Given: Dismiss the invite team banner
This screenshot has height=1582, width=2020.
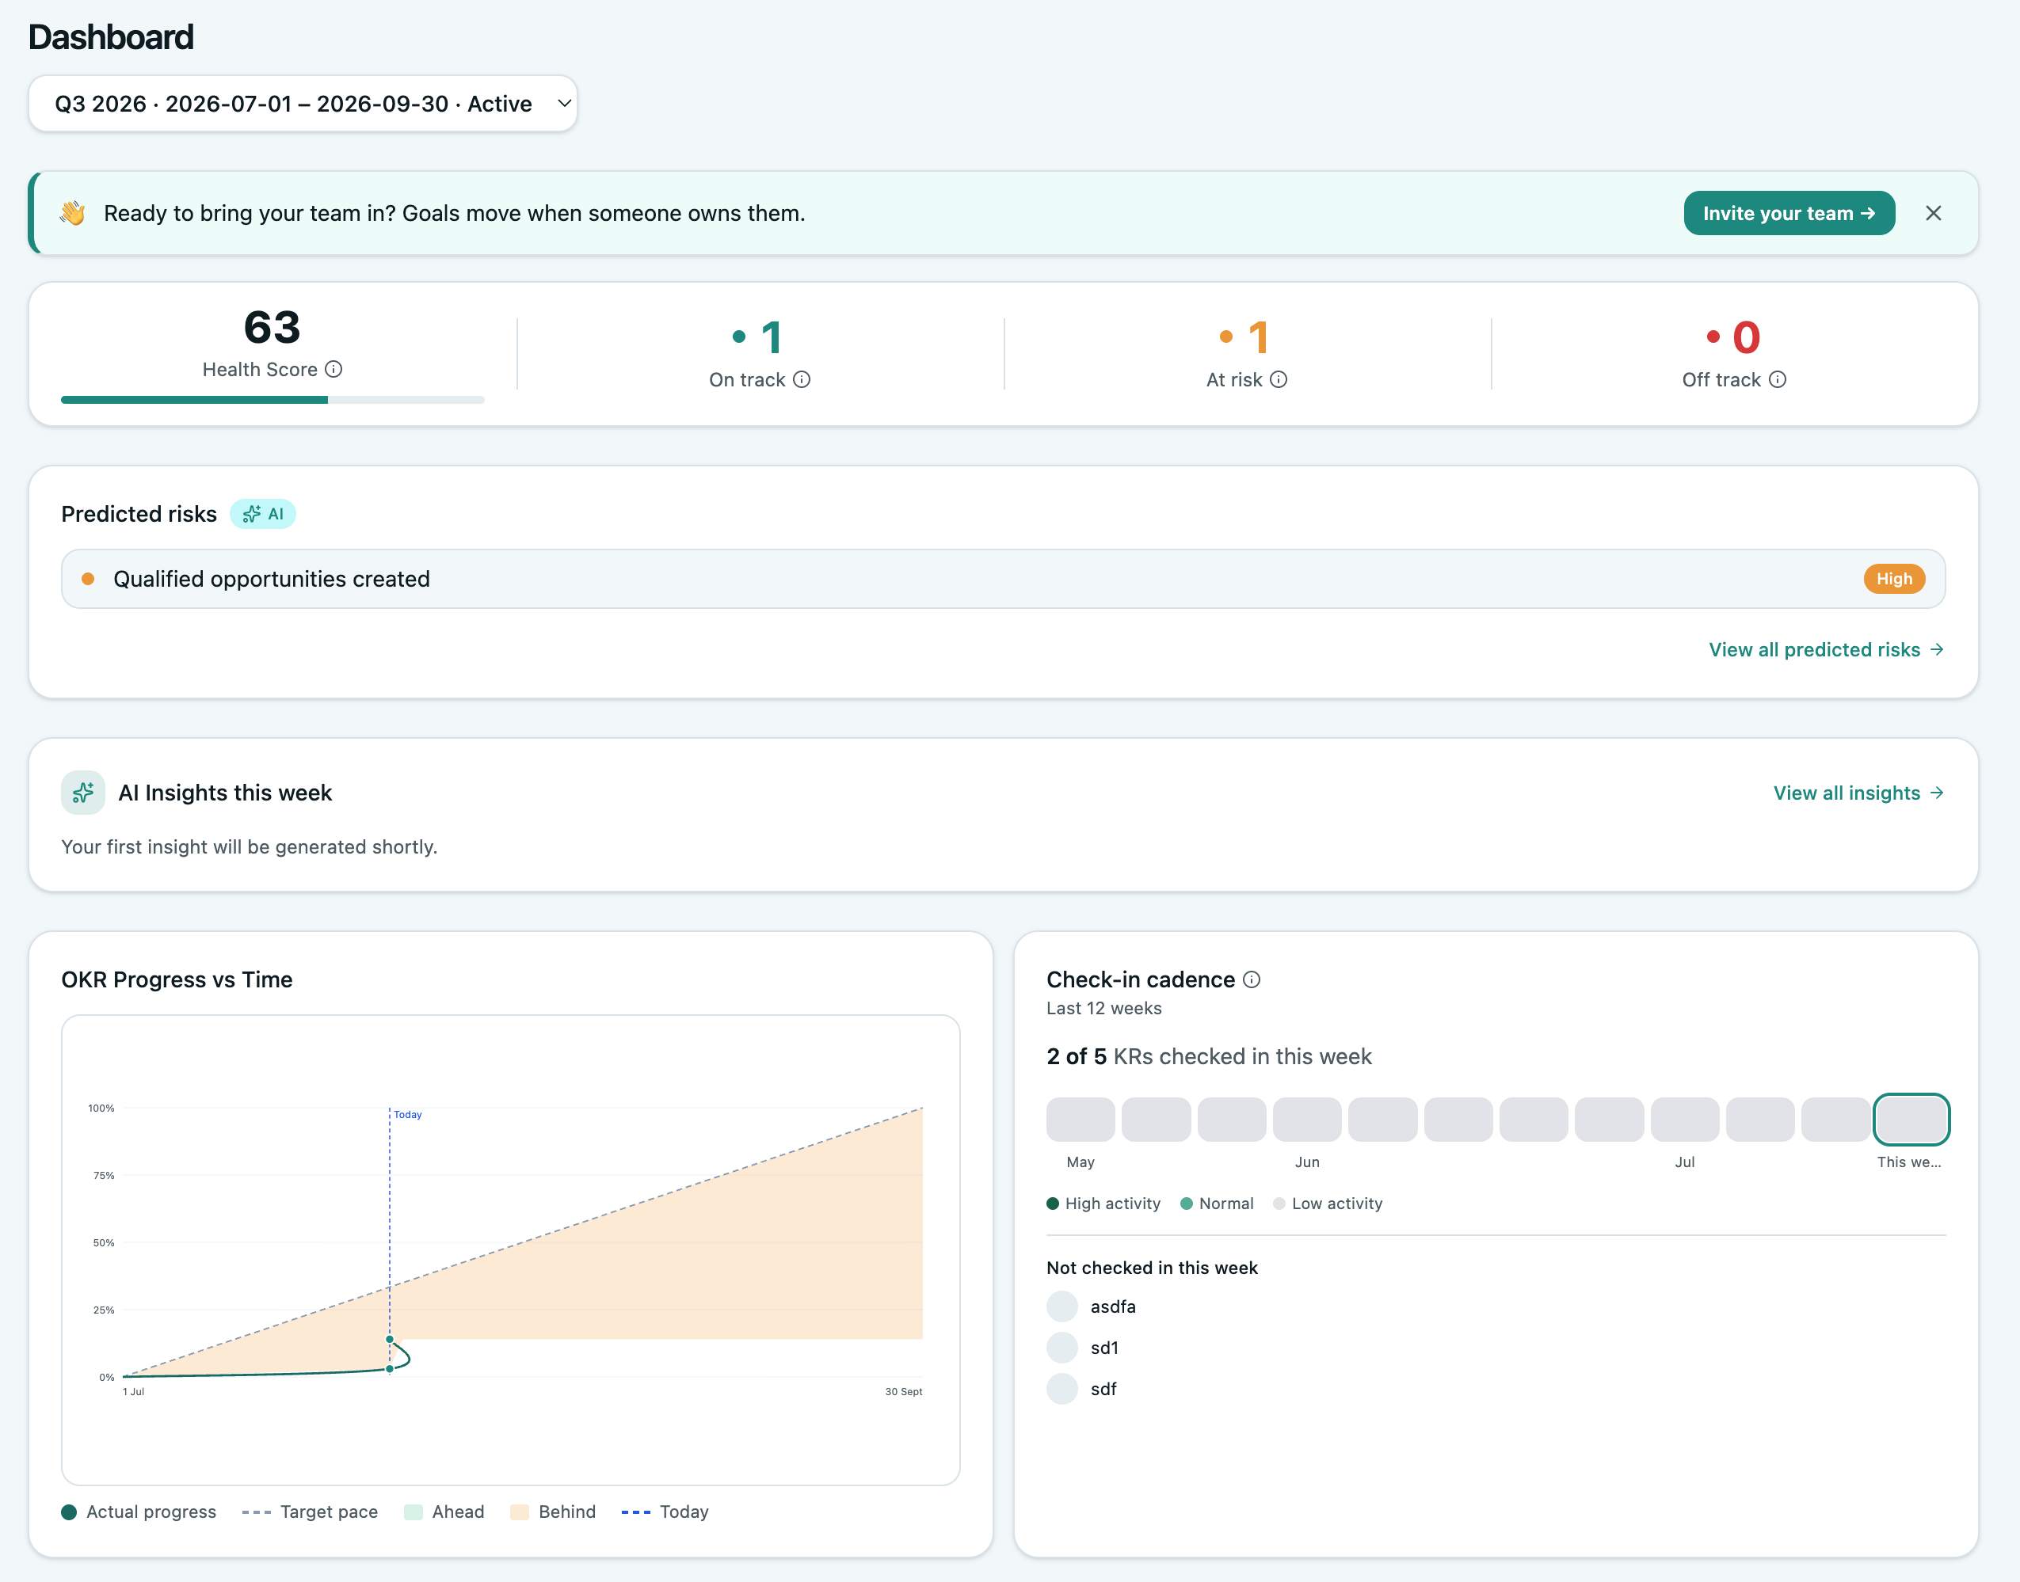Looking at the screenshot, I should pos(1933,213).
